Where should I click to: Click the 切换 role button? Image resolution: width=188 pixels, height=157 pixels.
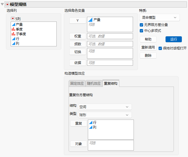[77, 52]
